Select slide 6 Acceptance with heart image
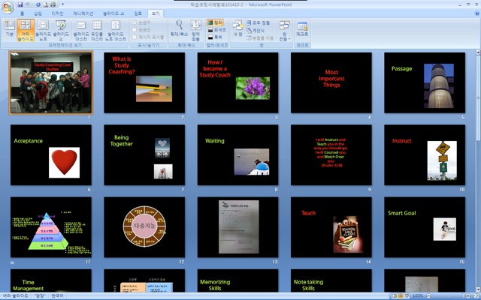Screen dimensions: 481x300 (51, 155)
